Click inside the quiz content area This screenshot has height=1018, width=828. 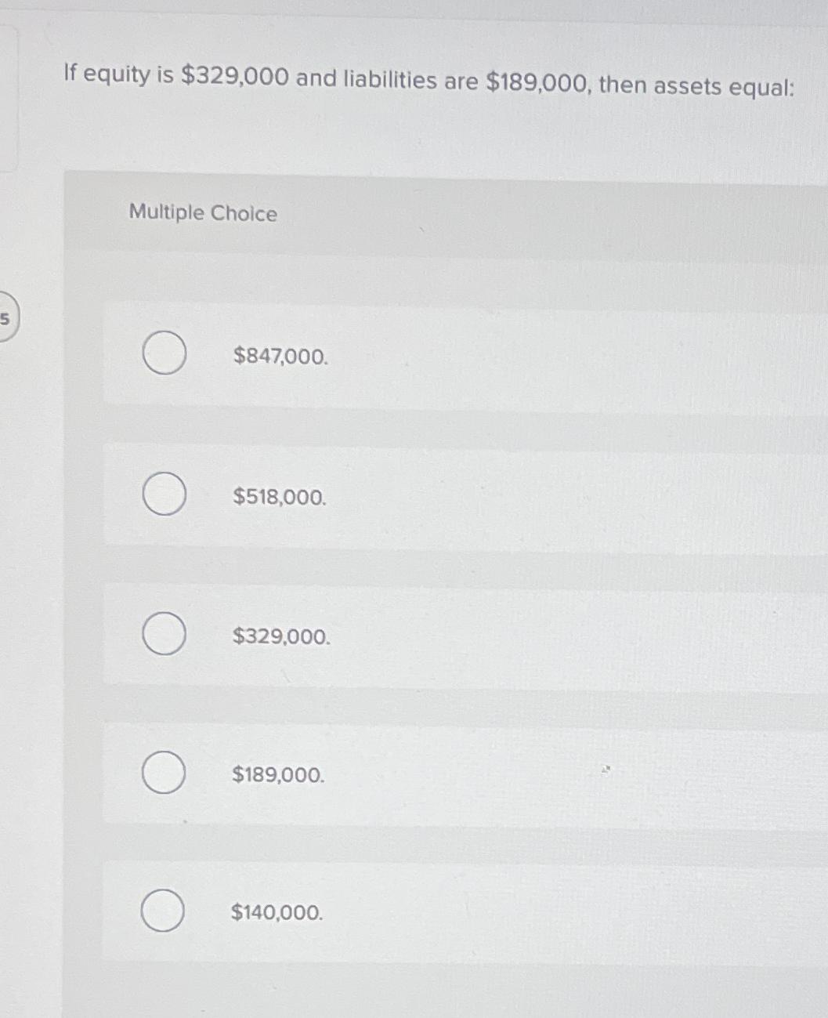[439, 549]
